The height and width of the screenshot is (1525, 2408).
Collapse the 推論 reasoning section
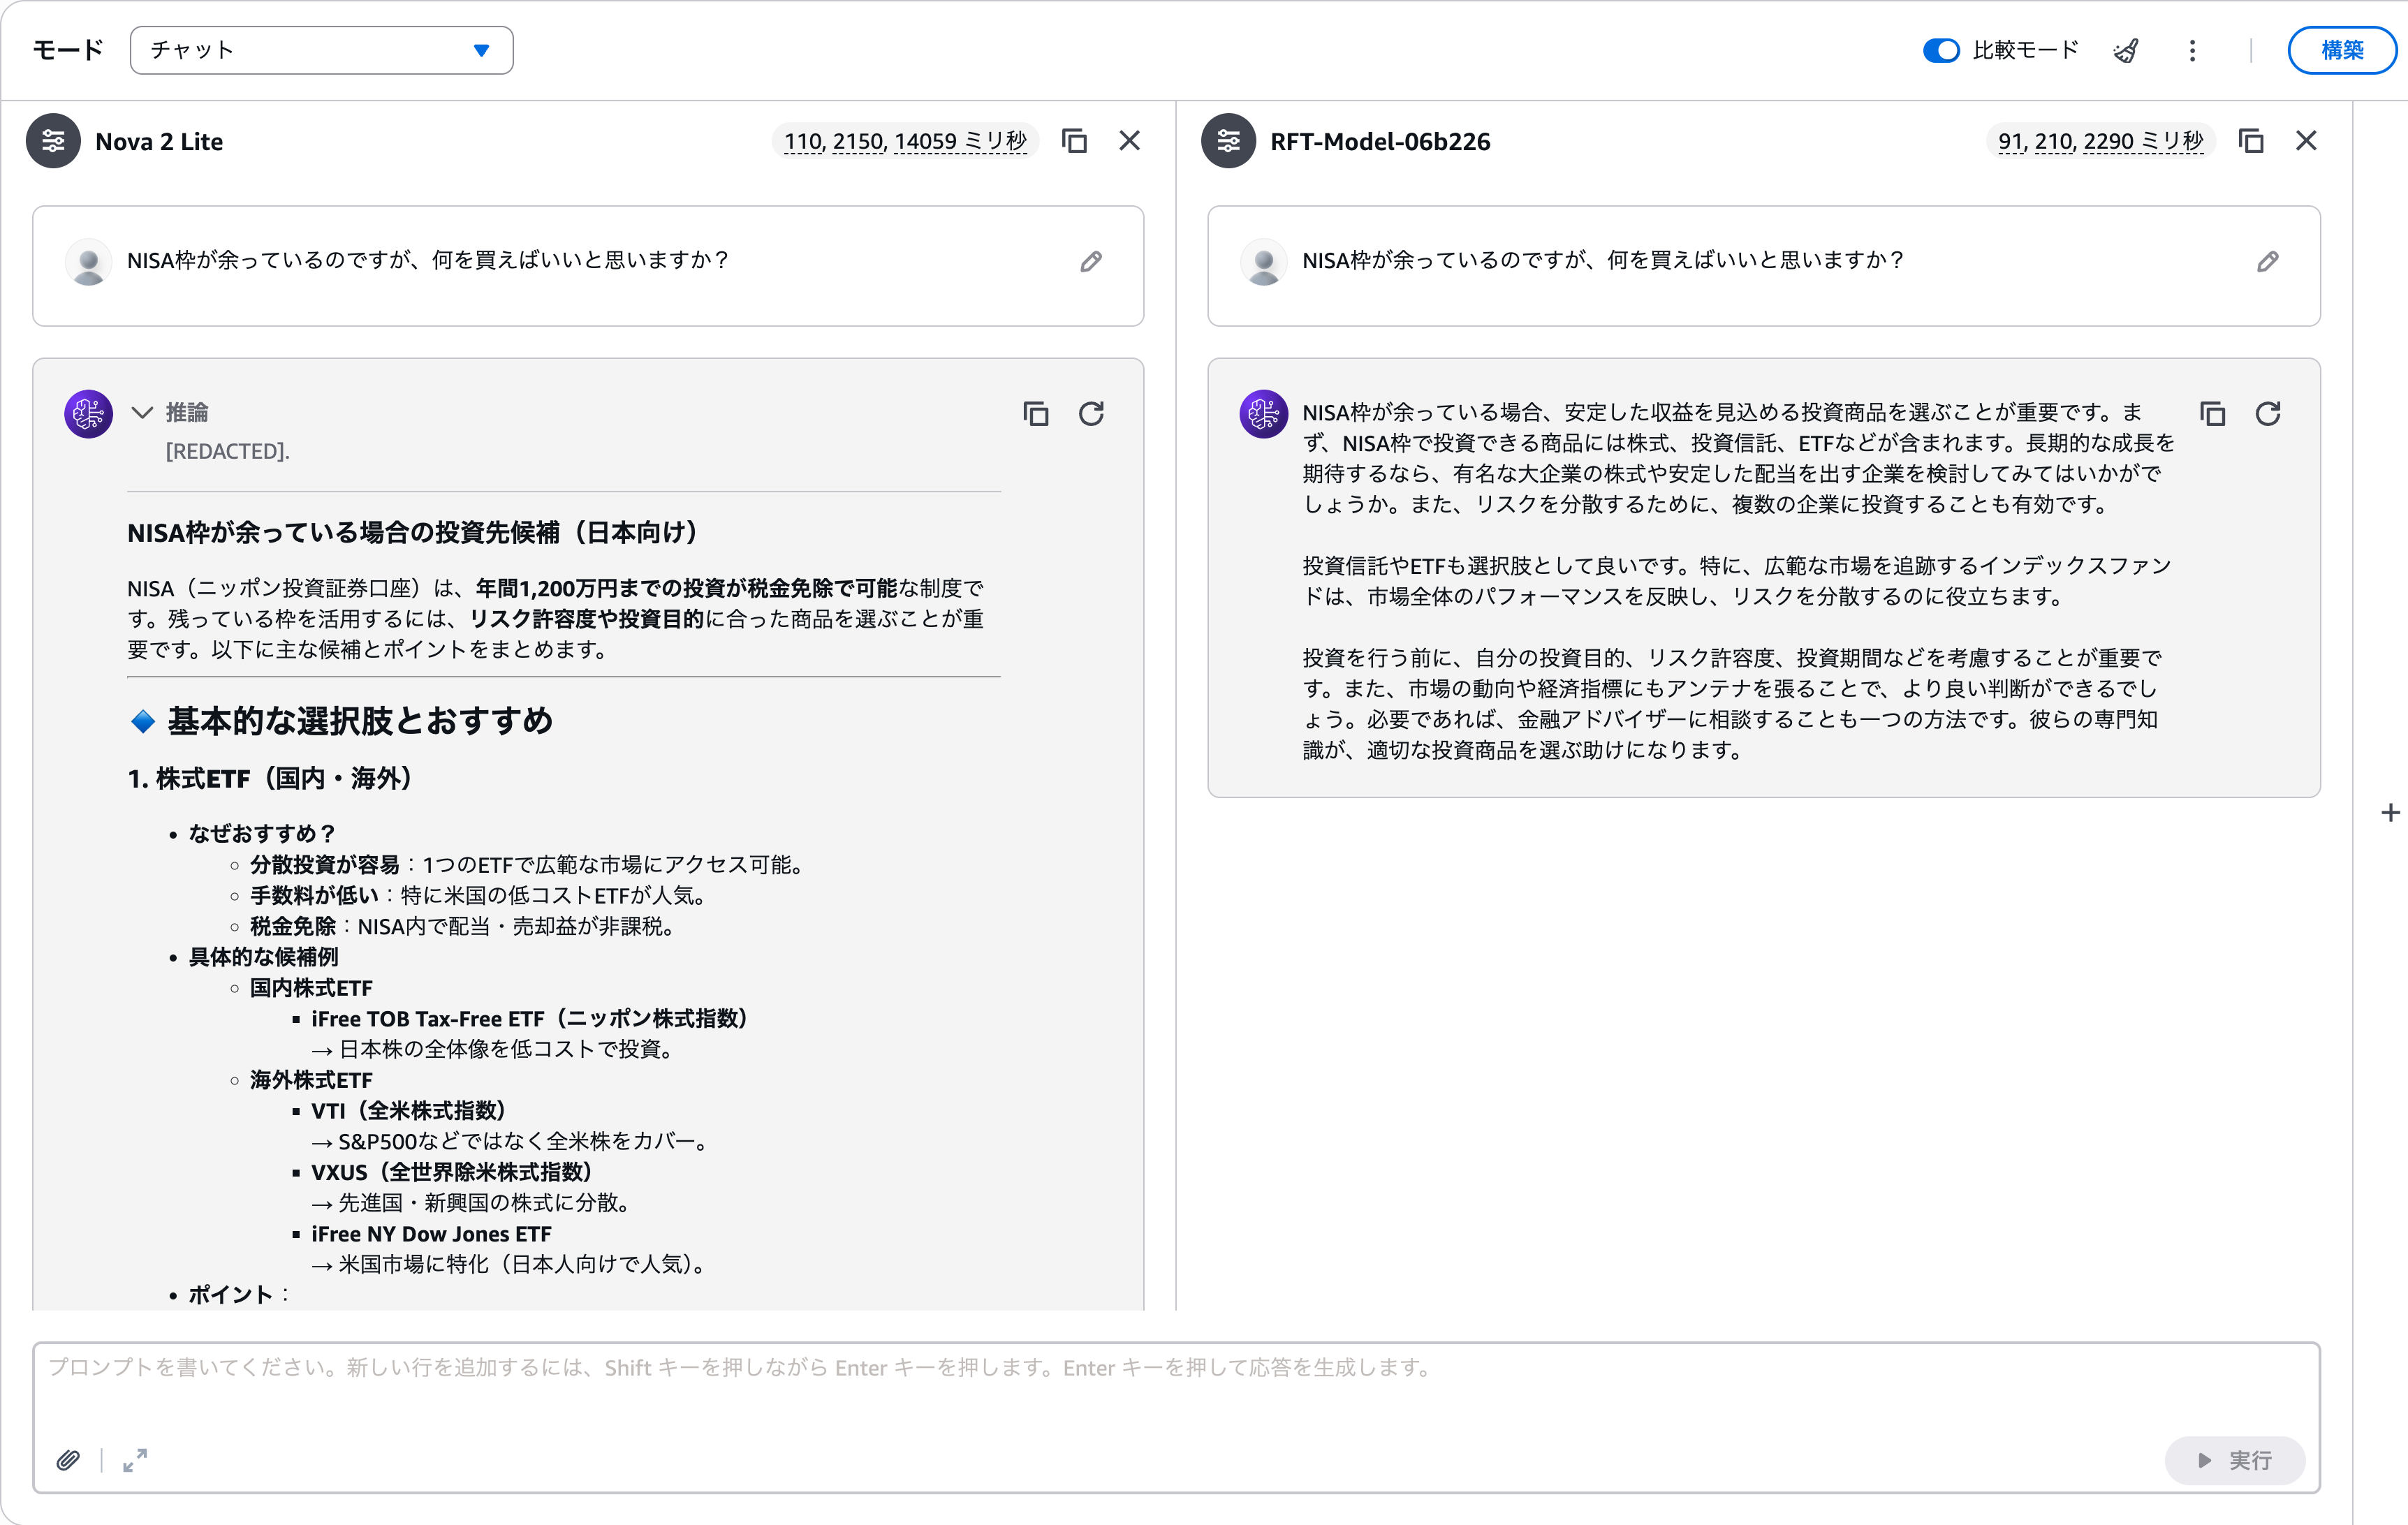point(143,412)
